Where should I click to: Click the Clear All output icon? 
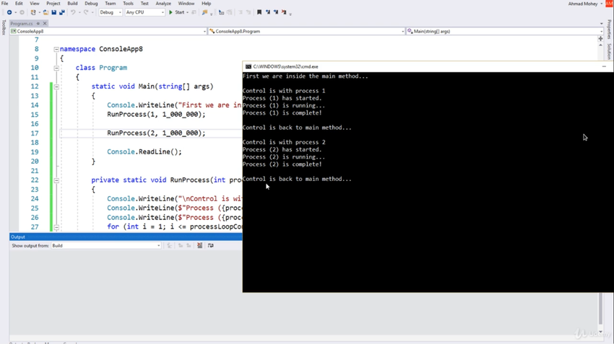[199, 245]
